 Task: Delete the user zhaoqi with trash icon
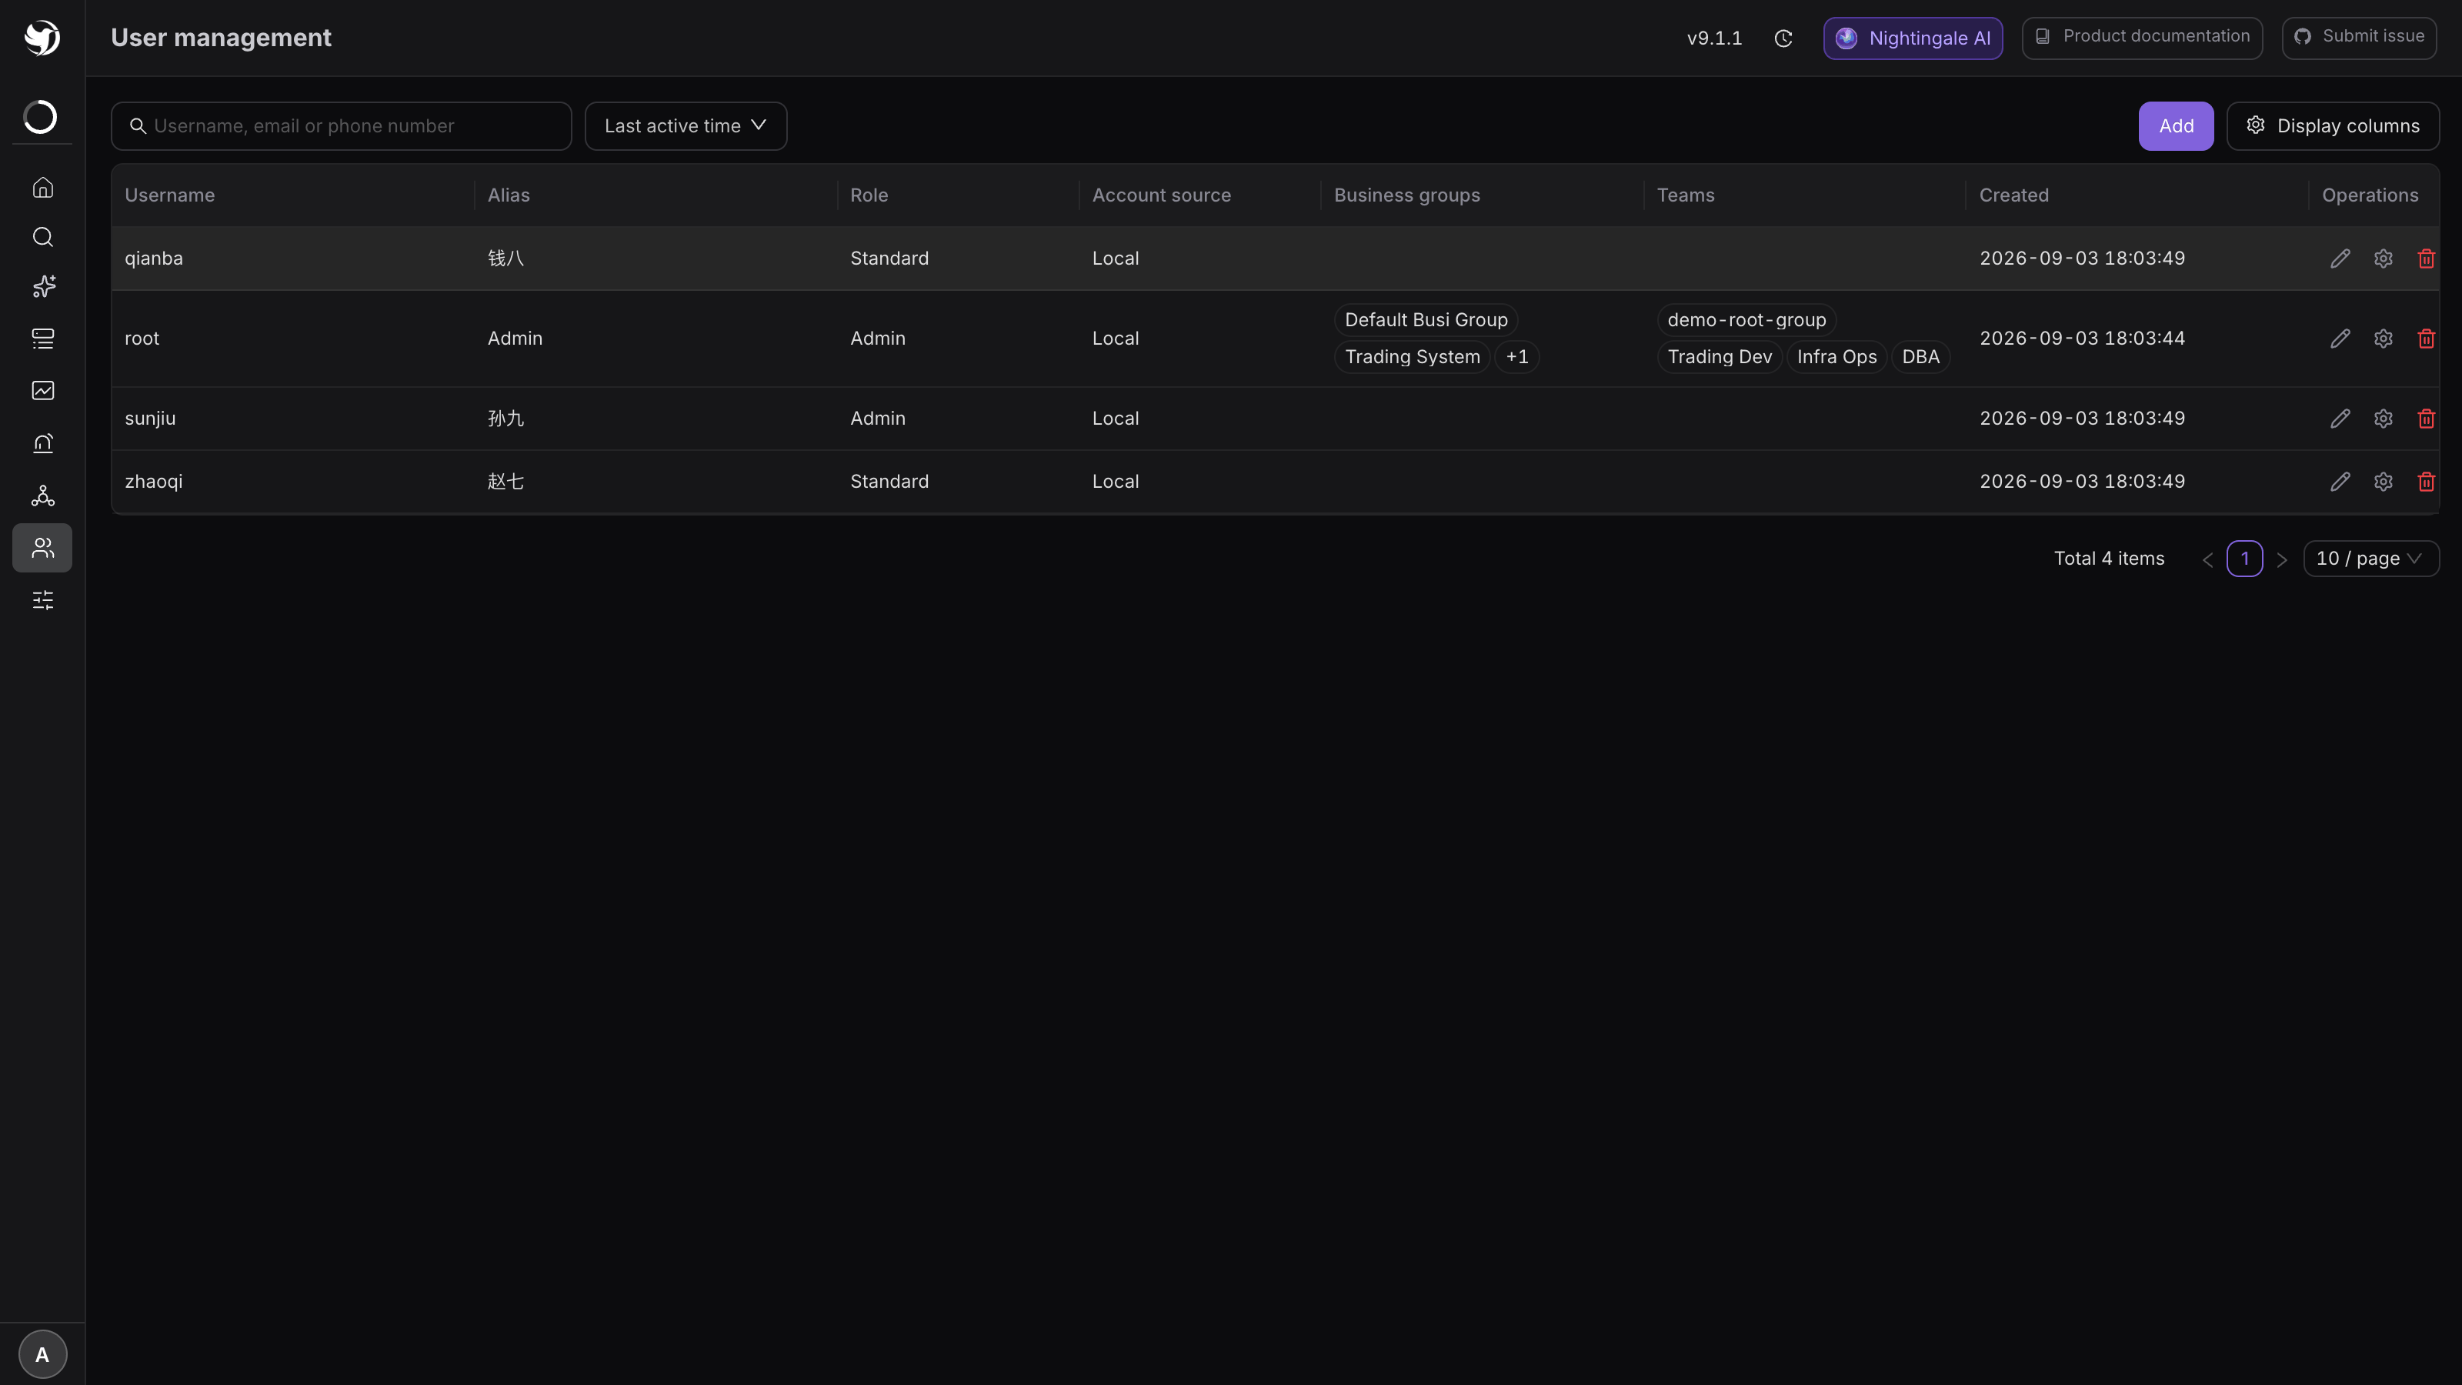(x=2426, y=482)
